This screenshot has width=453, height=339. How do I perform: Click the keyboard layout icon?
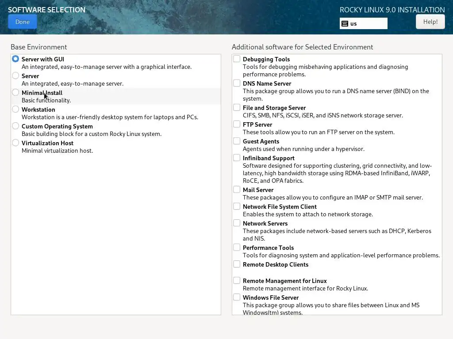click(345, 24)
